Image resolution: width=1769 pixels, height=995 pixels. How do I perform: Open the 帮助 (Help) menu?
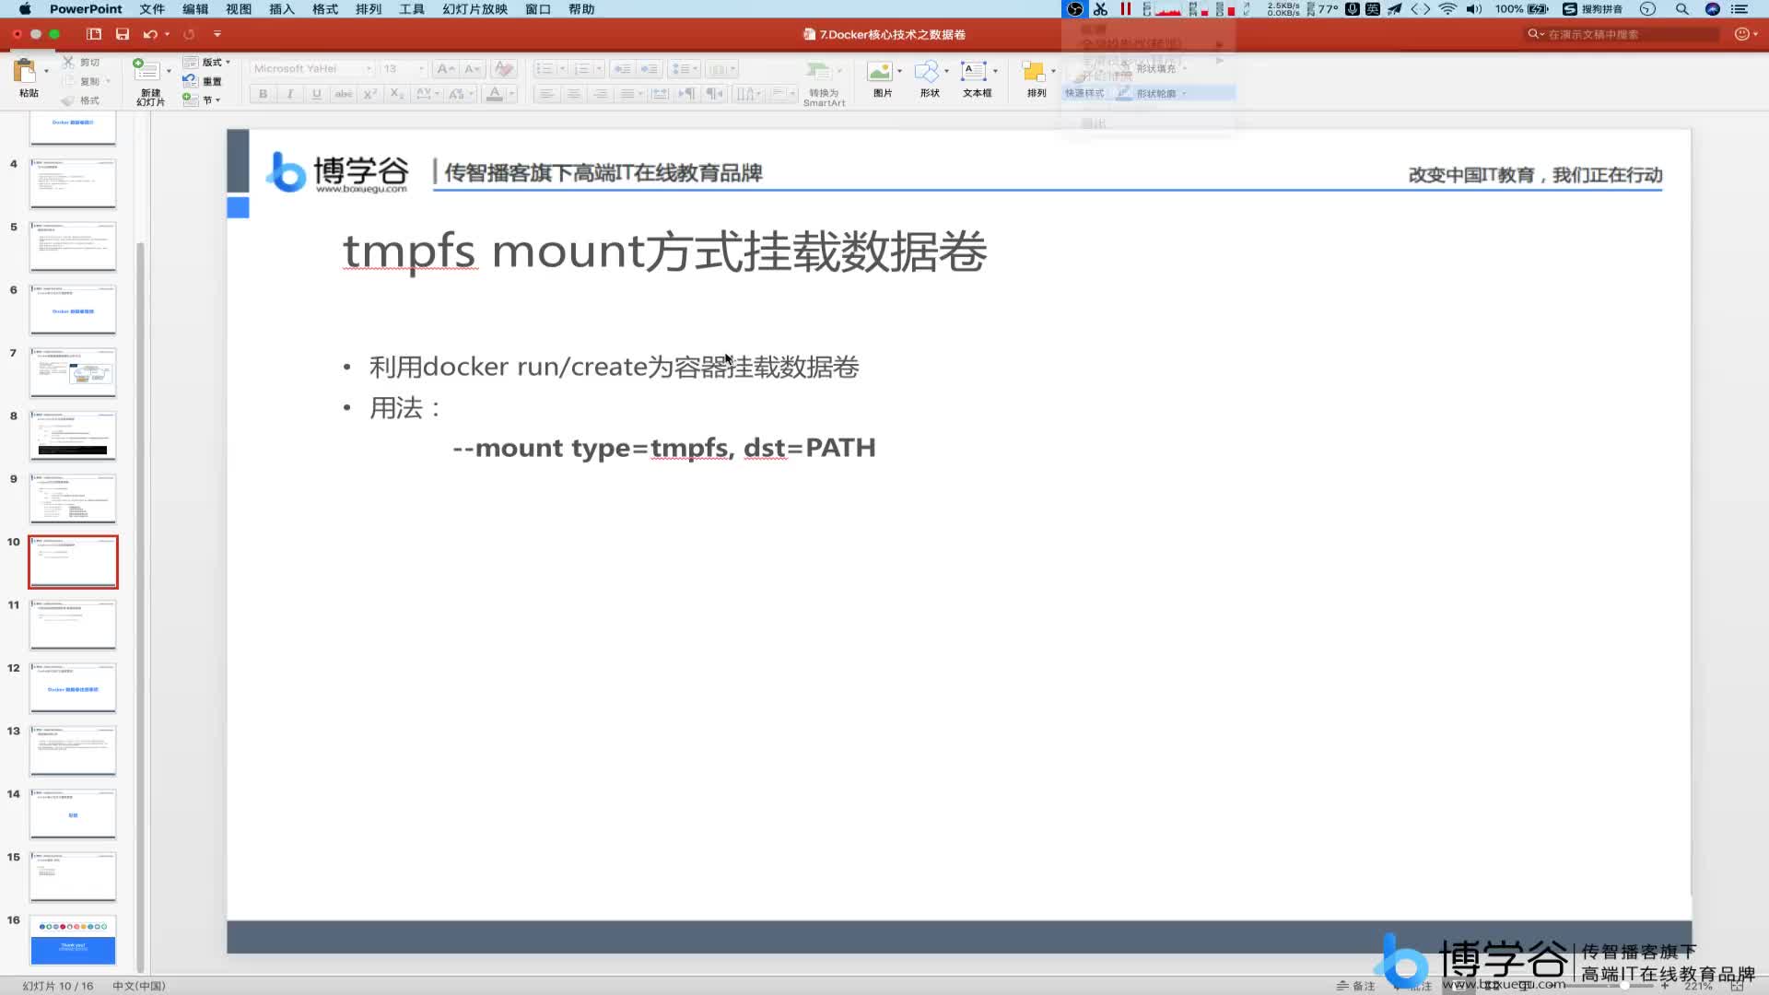coord(581,9)
